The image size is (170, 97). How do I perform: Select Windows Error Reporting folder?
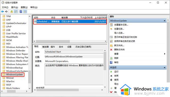17,54
